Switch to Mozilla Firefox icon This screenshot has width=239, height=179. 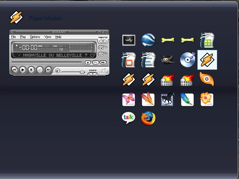[x=148, y=118]
